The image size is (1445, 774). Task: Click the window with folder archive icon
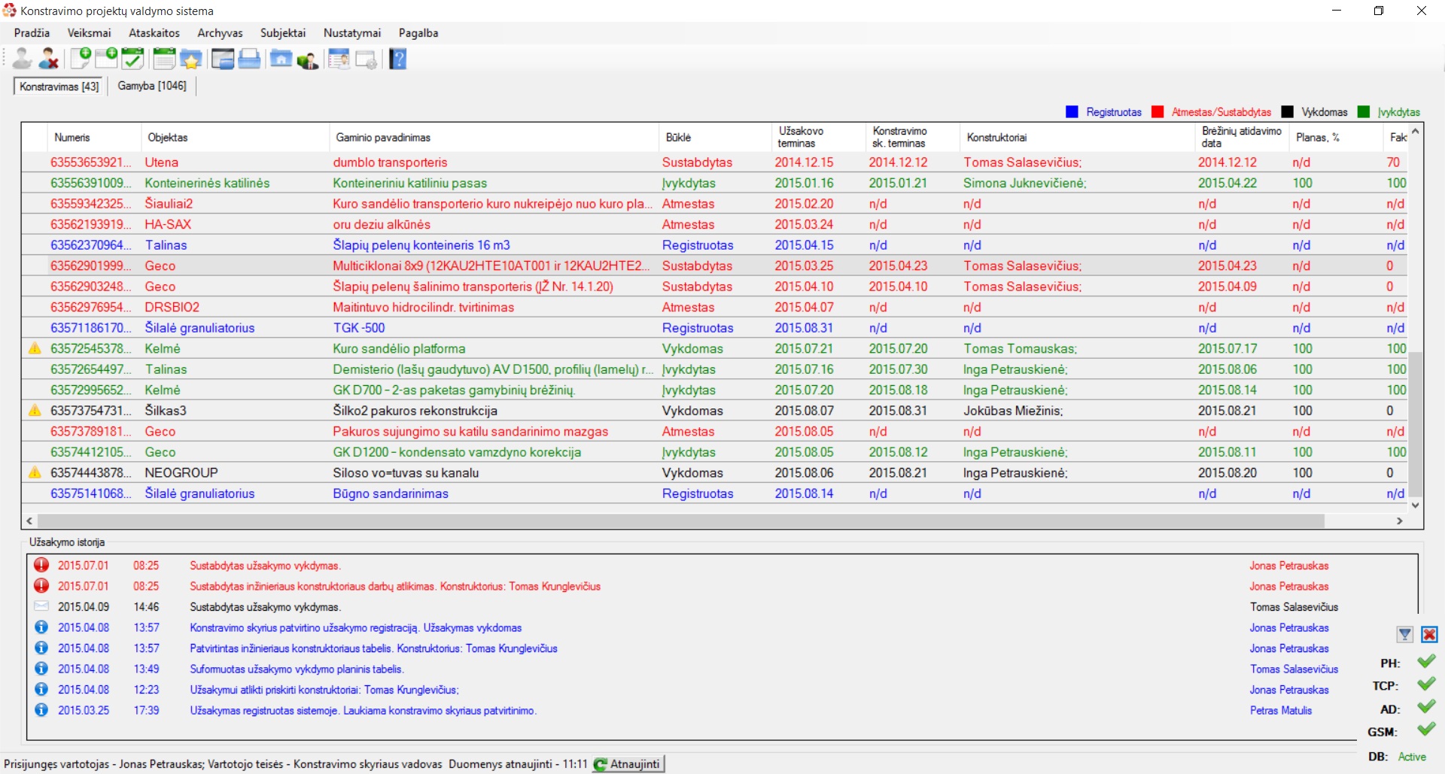(223, 59)
